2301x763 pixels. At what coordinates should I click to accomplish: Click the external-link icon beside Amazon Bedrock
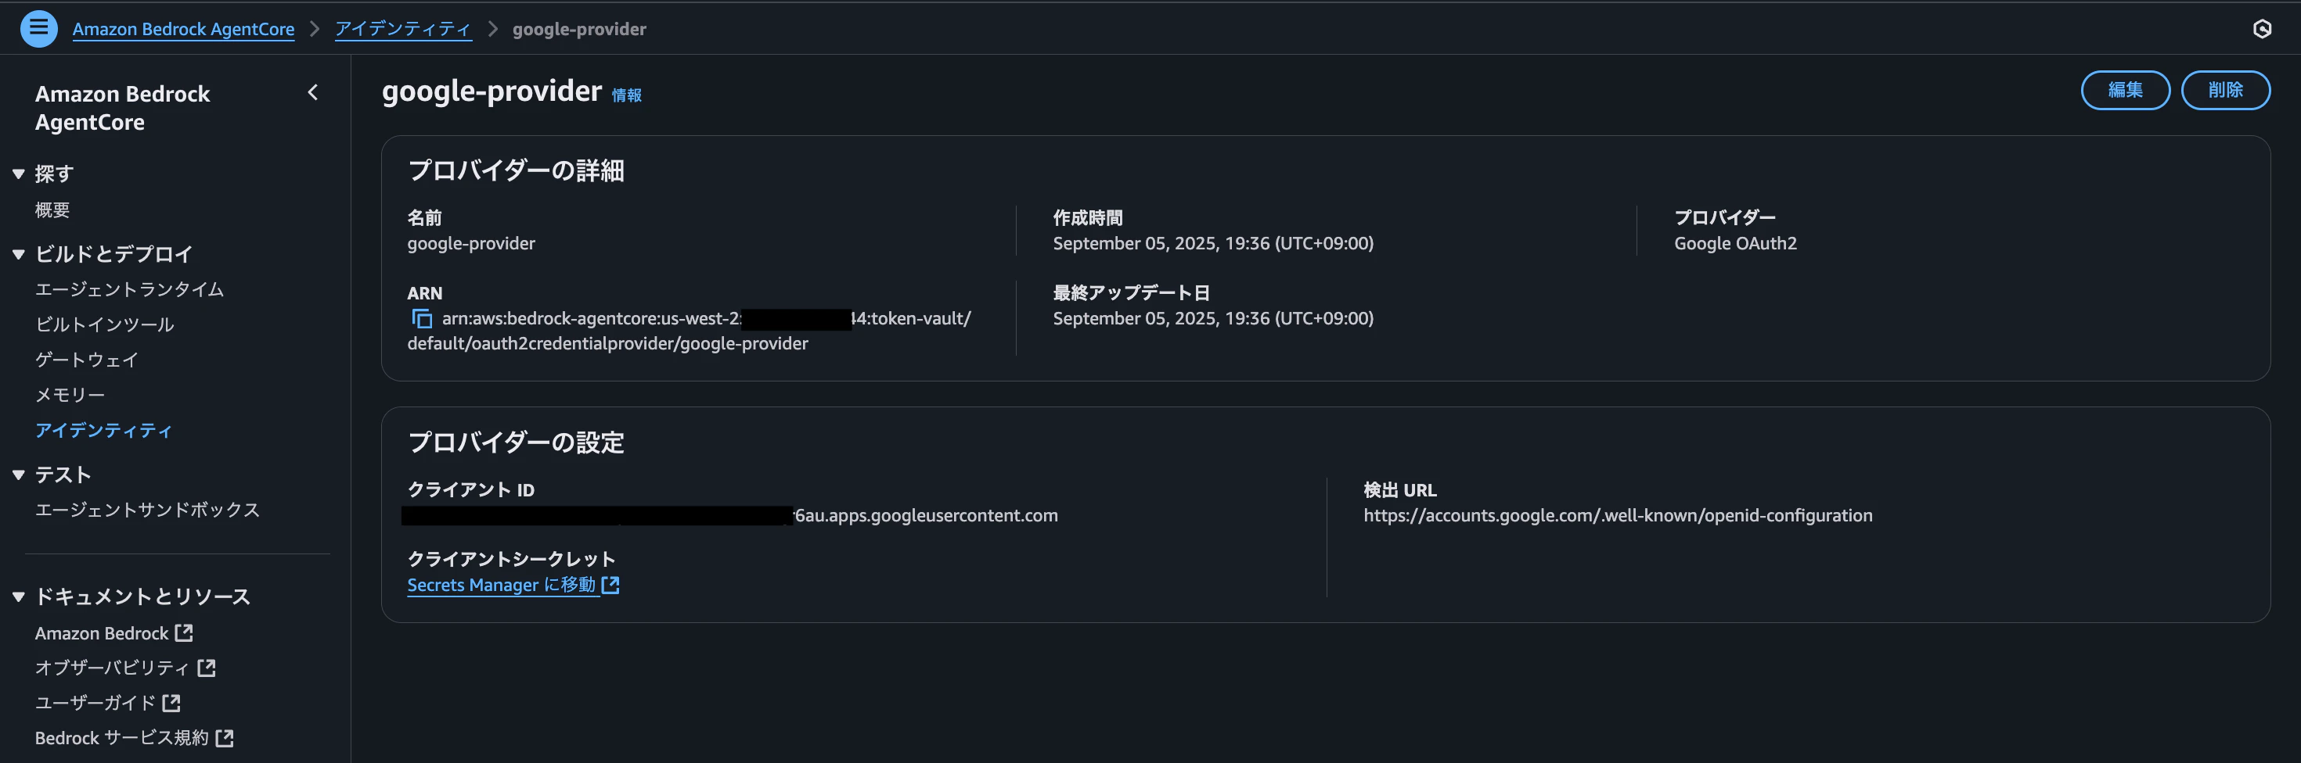click(184, 632)
